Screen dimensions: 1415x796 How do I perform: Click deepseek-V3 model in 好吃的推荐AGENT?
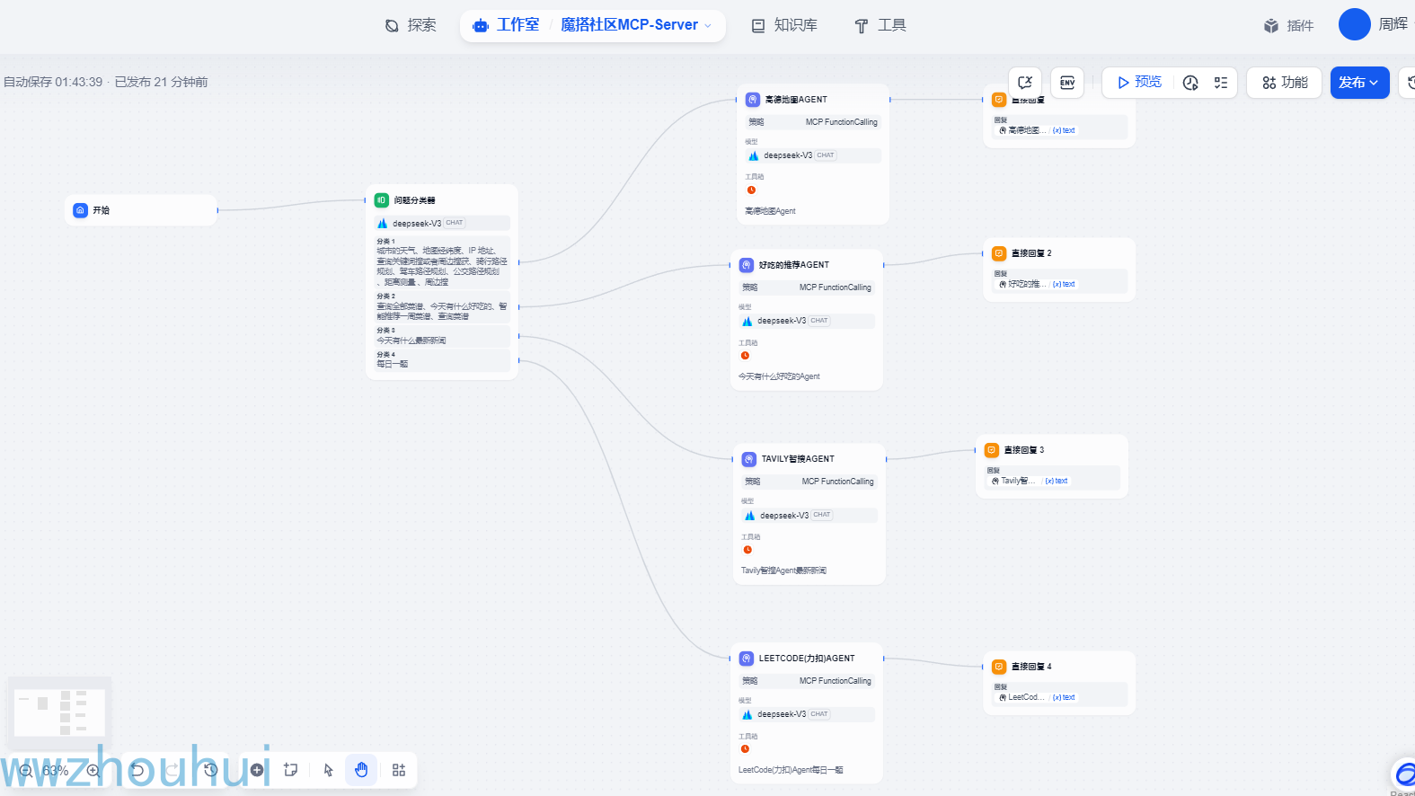coord(807,321)
